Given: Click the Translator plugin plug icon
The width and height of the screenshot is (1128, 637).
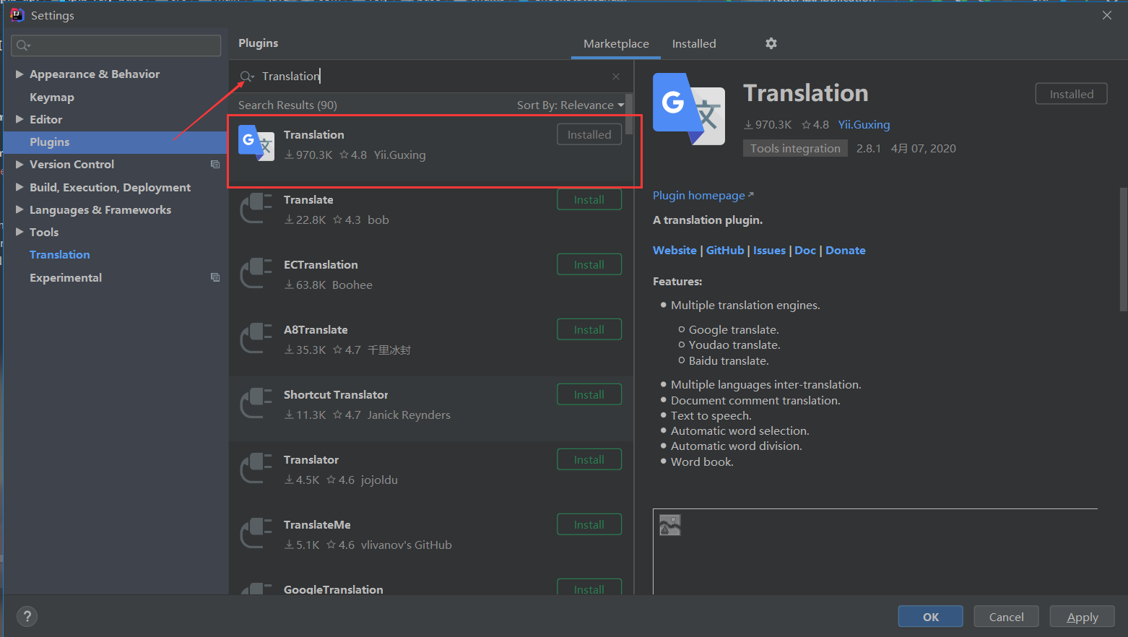Looking at the screenshot, I should click(x=256, y=468).
